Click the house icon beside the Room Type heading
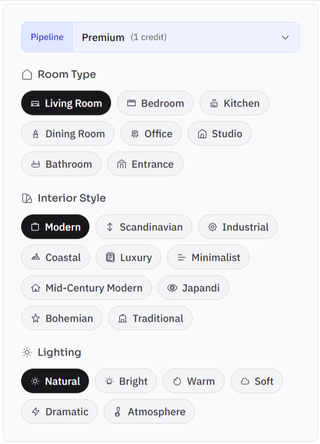The width and height of the screenshot is (320, 444). [x=27, y=75]
